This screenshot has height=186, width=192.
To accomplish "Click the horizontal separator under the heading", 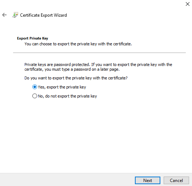I will click(x=99, y=53).
